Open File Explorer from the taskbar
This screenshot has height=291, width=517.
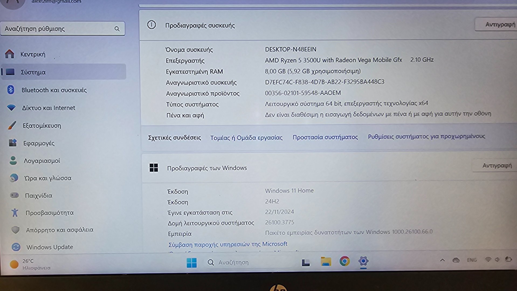[x=326, y=261]
